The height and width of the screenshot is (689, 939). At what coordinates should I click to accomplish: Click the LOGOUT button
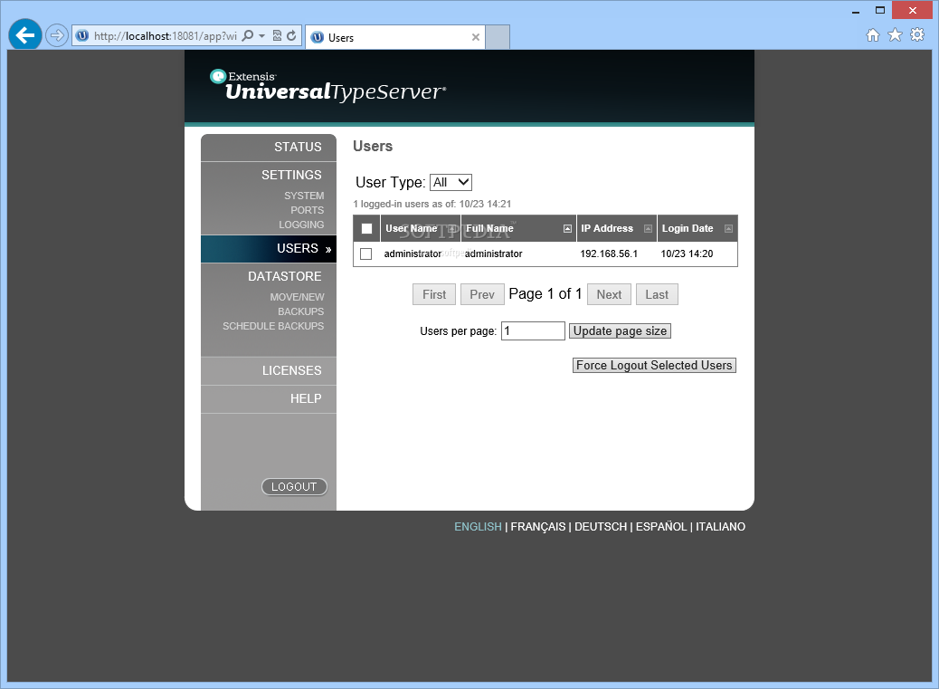(x=294, y=486)
